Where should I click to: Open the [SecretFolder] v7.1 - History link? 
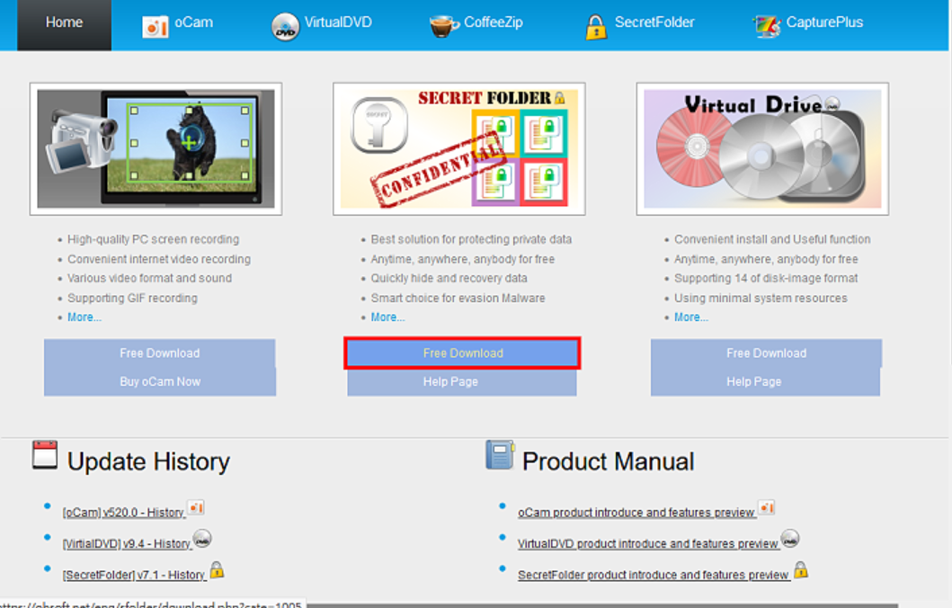pyautogui.click(x=134, y=575)
